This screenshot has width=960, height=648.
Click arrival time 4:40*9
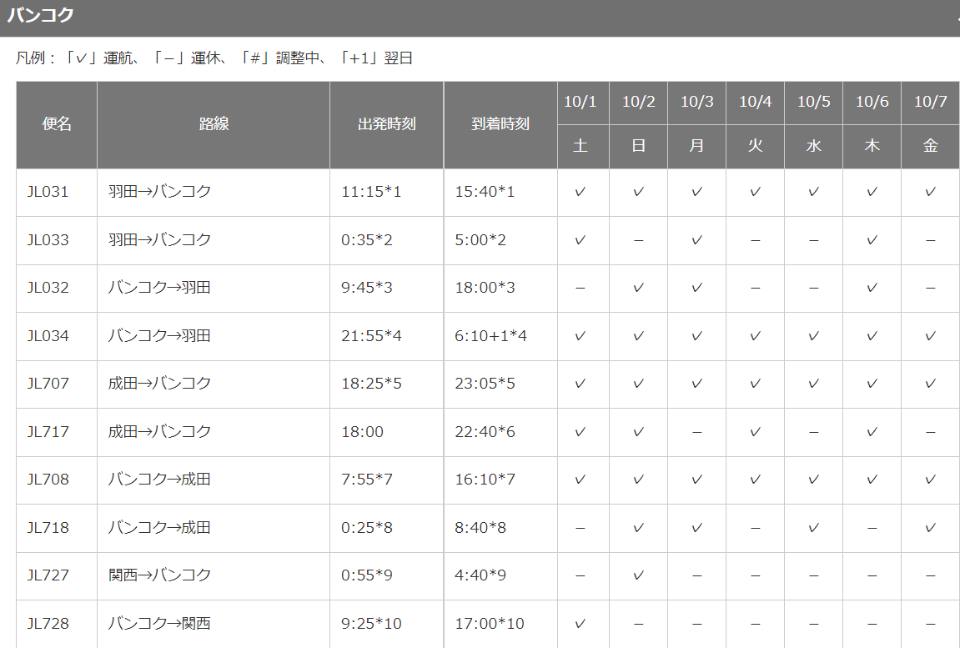(x=480, y=575)
